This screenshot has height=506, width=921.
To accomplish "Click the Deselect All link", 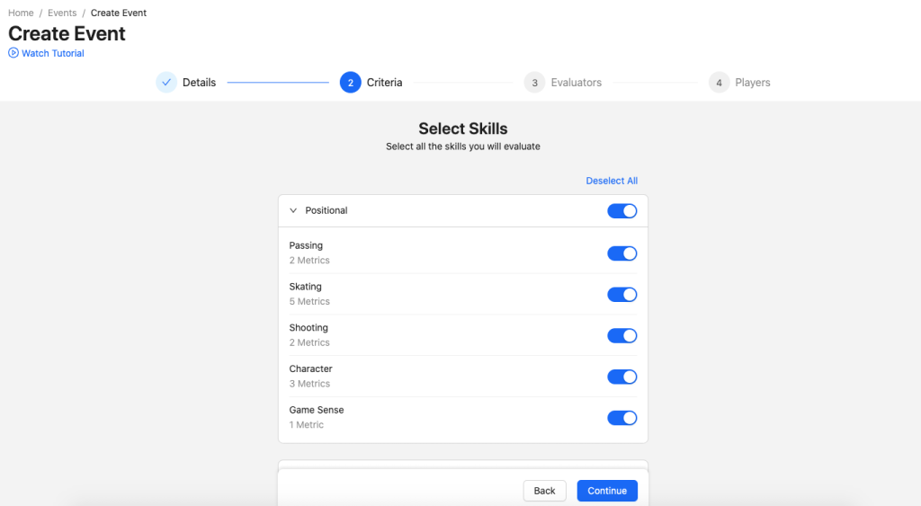I will click(612, 181).
